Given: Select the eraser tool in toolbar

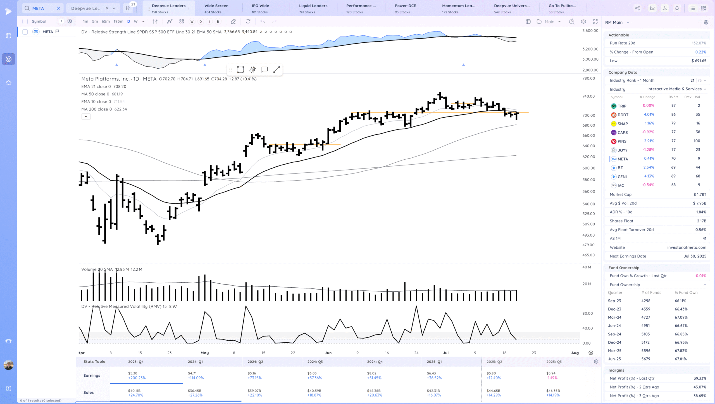Looking at the screenshot, I should click(x=233, y=21).
